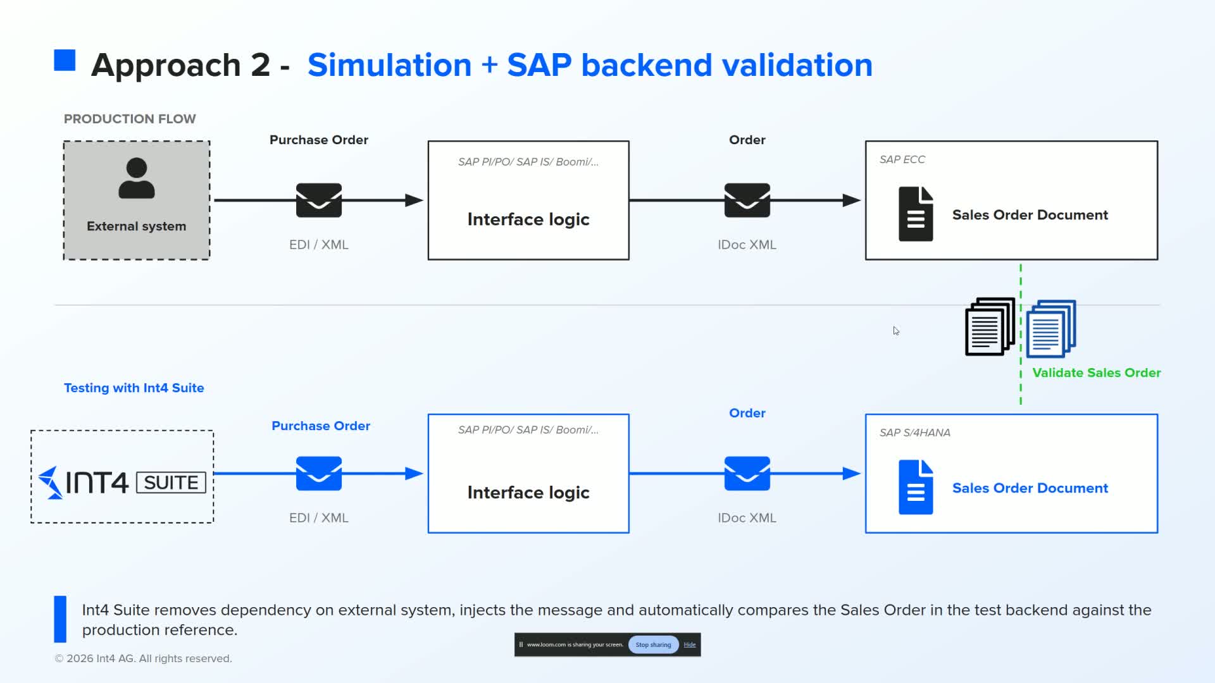Click the black Purchase Order envelope icon

(x=319, y=200)
